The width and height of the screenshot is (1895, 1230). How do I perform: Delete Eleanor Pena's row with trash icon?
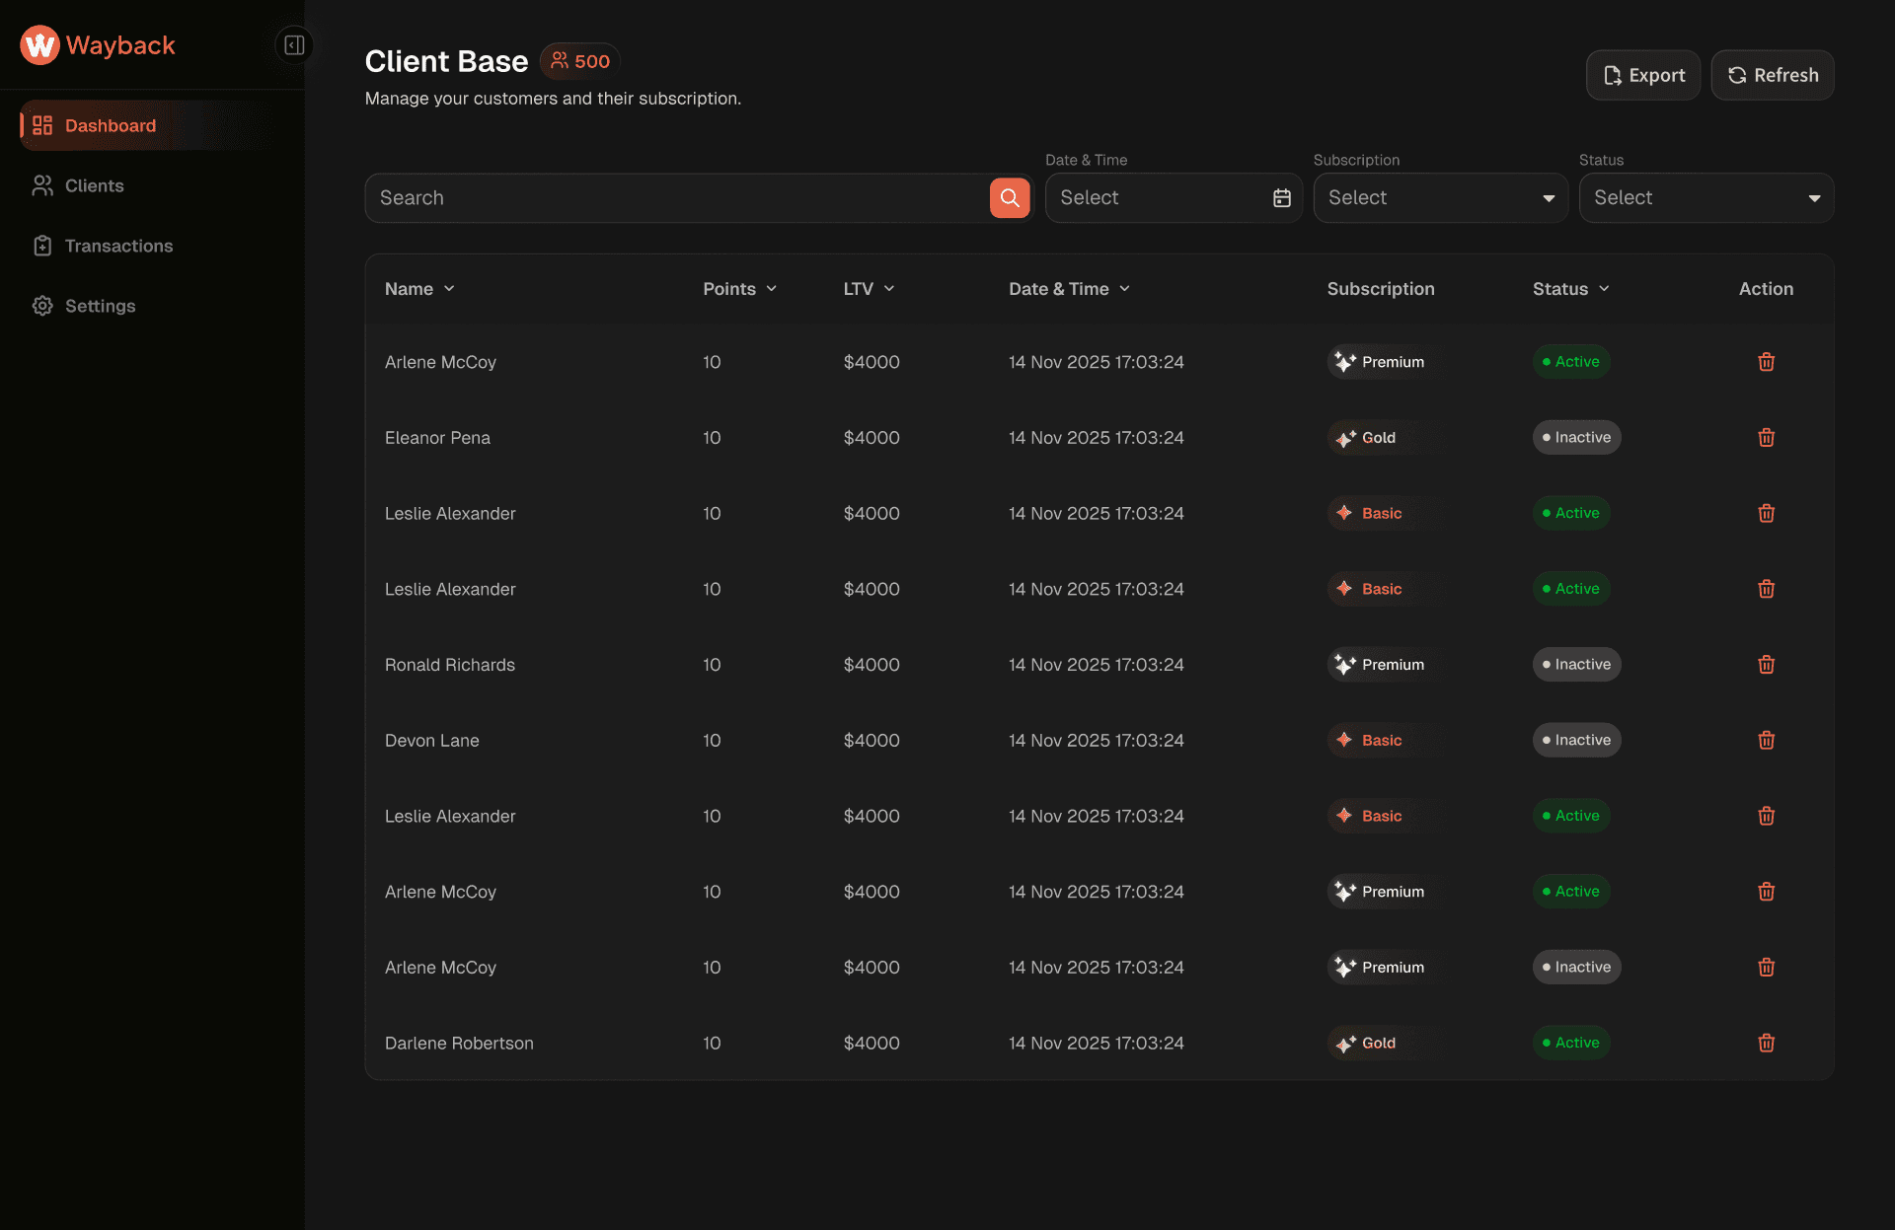click(1766, 438)
